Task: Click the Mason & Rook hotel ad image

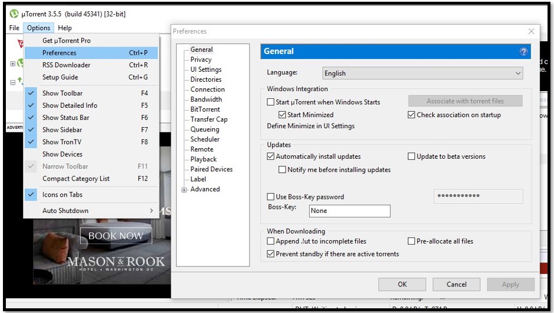Action: pyautogui.click(x=102, y=251)
